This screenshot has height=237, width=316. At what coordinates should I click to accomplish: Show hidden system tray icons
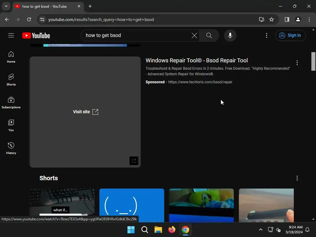click(x=260, y=230)
